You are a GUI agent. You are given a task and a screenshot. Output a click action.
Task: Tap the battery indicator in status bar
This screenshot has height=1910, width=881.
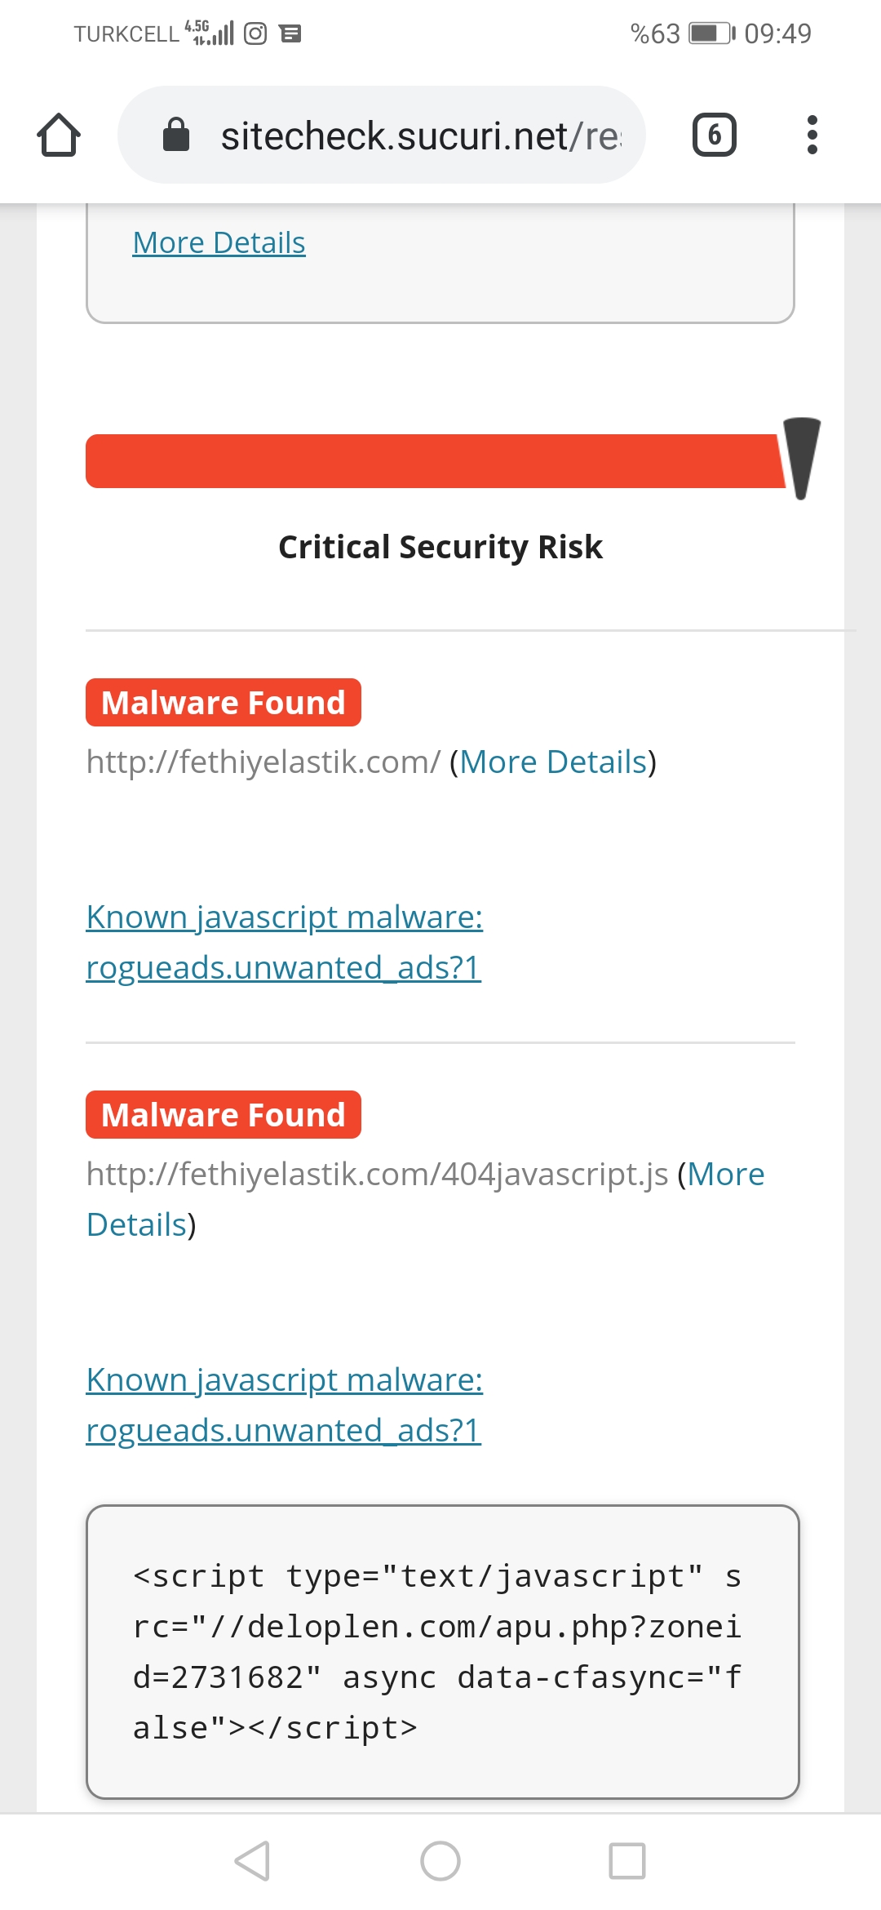712,33
